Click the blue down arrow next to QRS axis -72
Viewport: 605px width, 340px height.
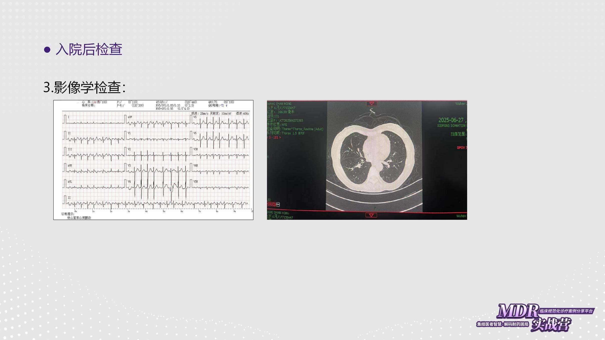click(x=226, y=105)
